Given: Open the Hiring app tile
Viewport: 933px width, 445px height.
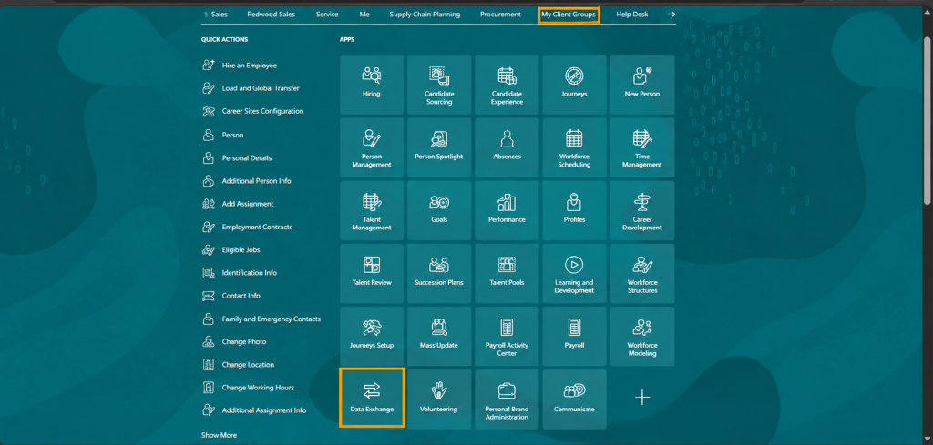Looking at the screenshot, I should click(x=372, y=85).
